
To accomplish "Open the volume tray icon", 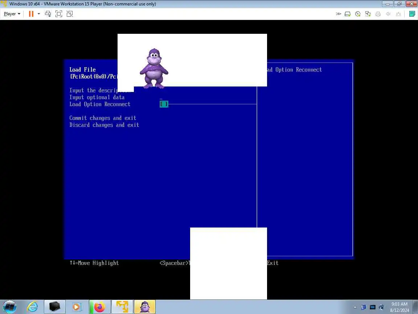I will tap(381, 307).
